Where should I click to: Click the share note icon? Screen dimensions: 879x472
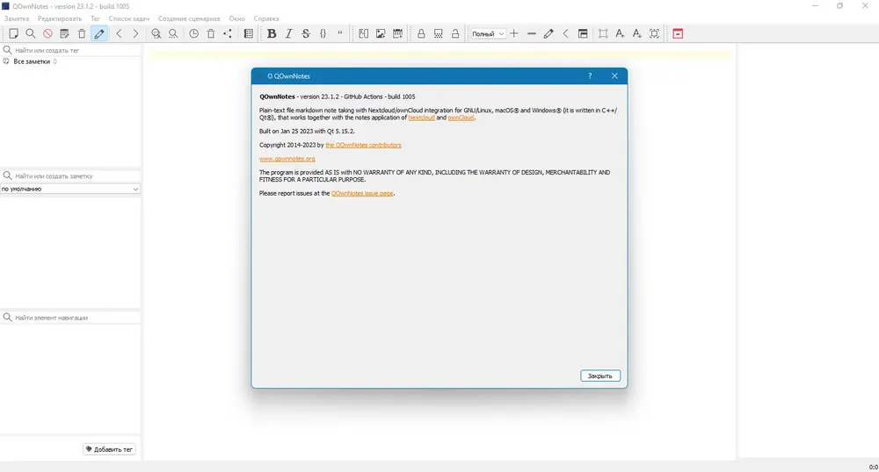(228, 33)
